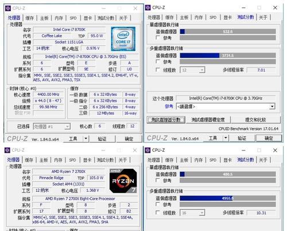Open 关于 tab in top-left window
This screenshot has width=287, height=231.
[x=123, y=18]
